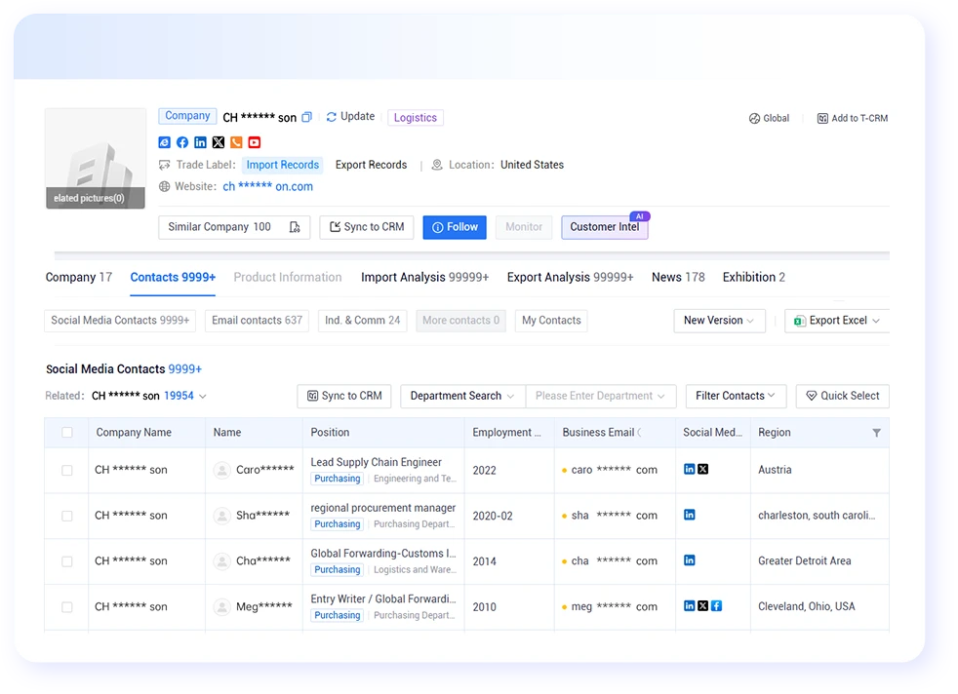Image resolution: width=958 pixels, height=694 pixels.
Task: Open the ch ****** on.com website link
Action: pos(267,187)
